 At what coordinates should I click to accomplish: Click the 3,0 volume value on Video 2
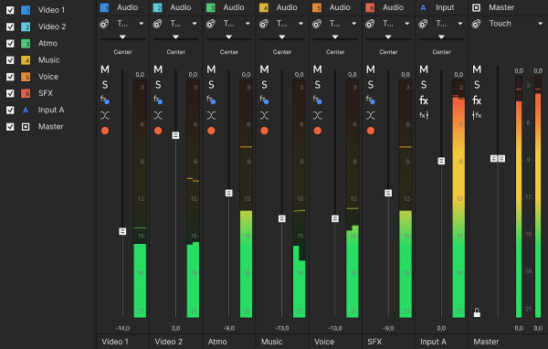tap(175, 328)
